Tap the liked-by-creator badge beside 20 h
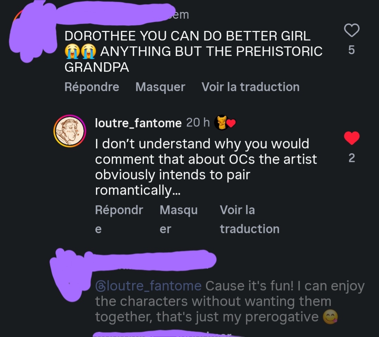Image resolution: width=379 pixels, height=337 pixels. tap(225, 123)
